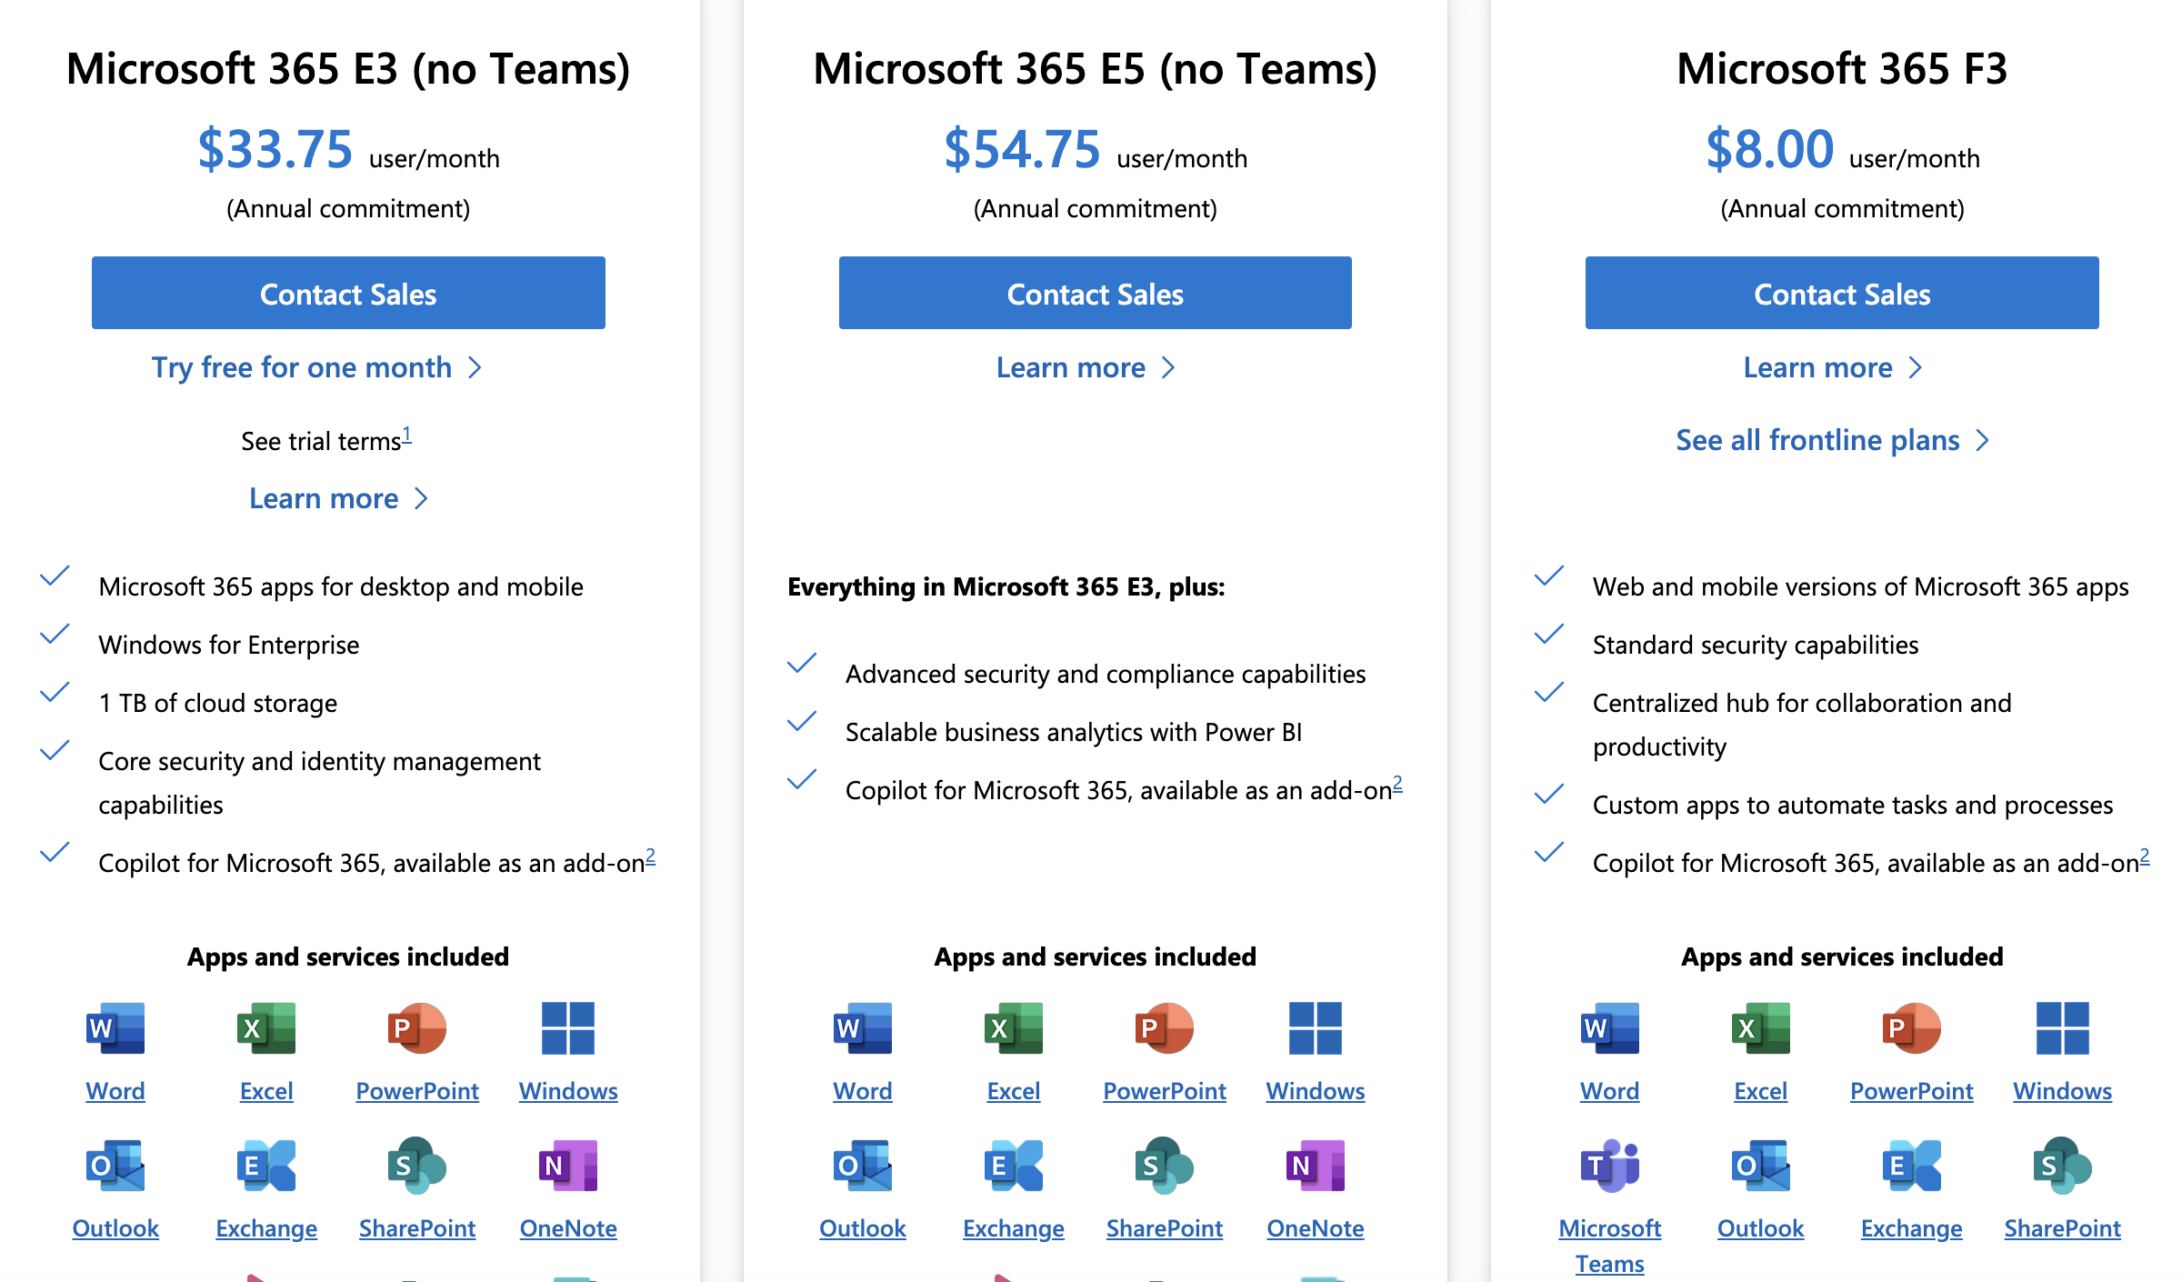Open trial terms footnote 1 link

tap(407, 435)
